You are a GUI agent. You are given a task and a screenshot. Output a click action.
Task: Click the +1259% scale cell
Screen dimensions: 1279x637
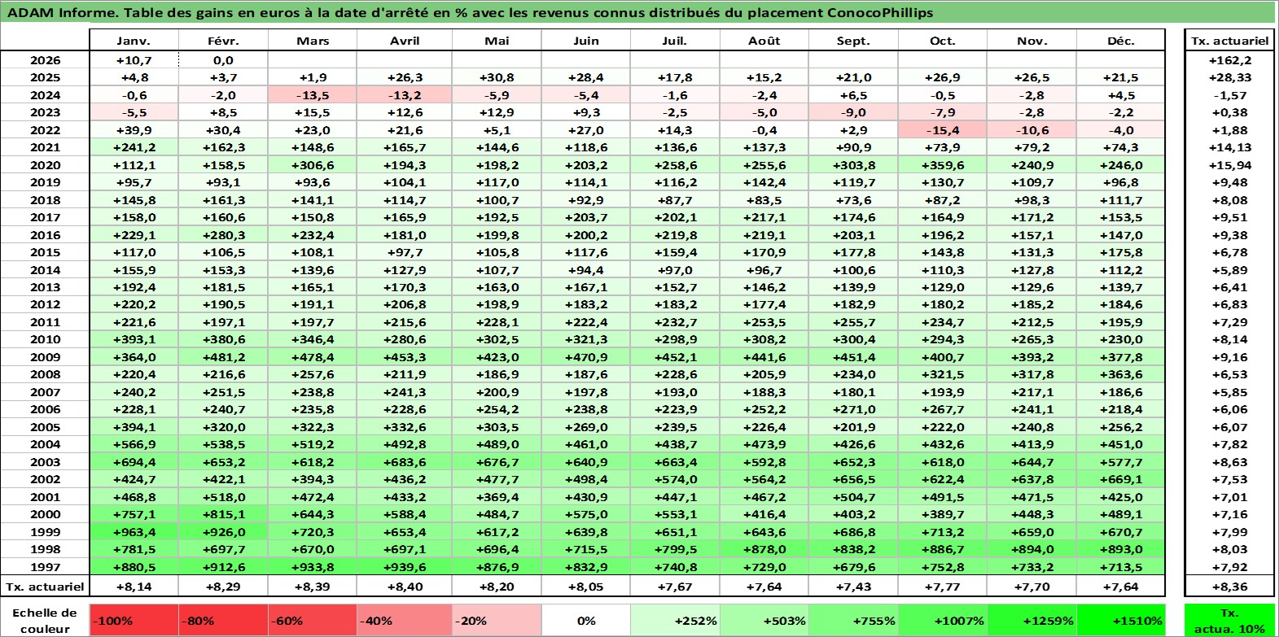click(1032, 620)
